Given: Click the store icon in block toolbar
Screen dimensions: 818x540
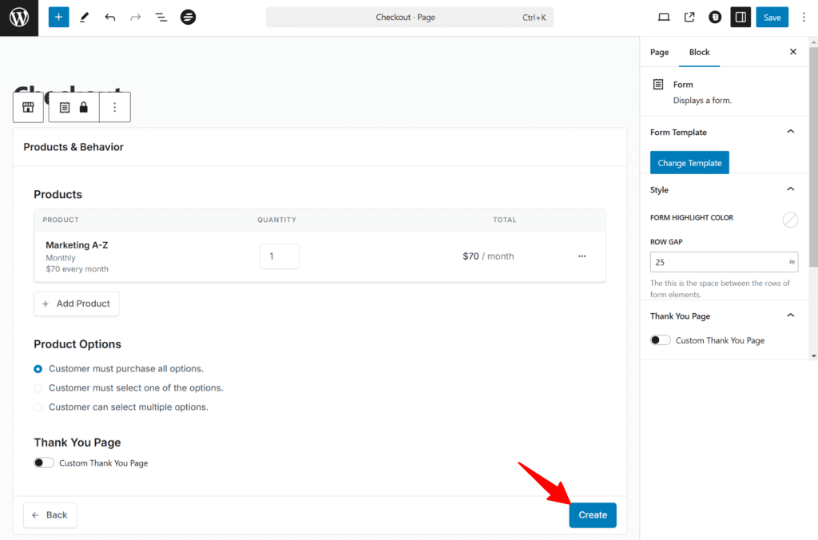Looking at the screenshot, I should [28, 107].
